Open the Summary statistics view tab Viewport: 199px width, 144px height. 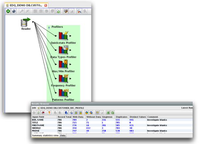pyautogui.click(x=45, y=135)
